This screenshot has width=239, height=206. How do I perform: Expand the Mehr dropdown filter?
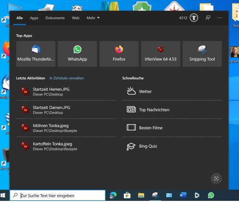point(93,18)
